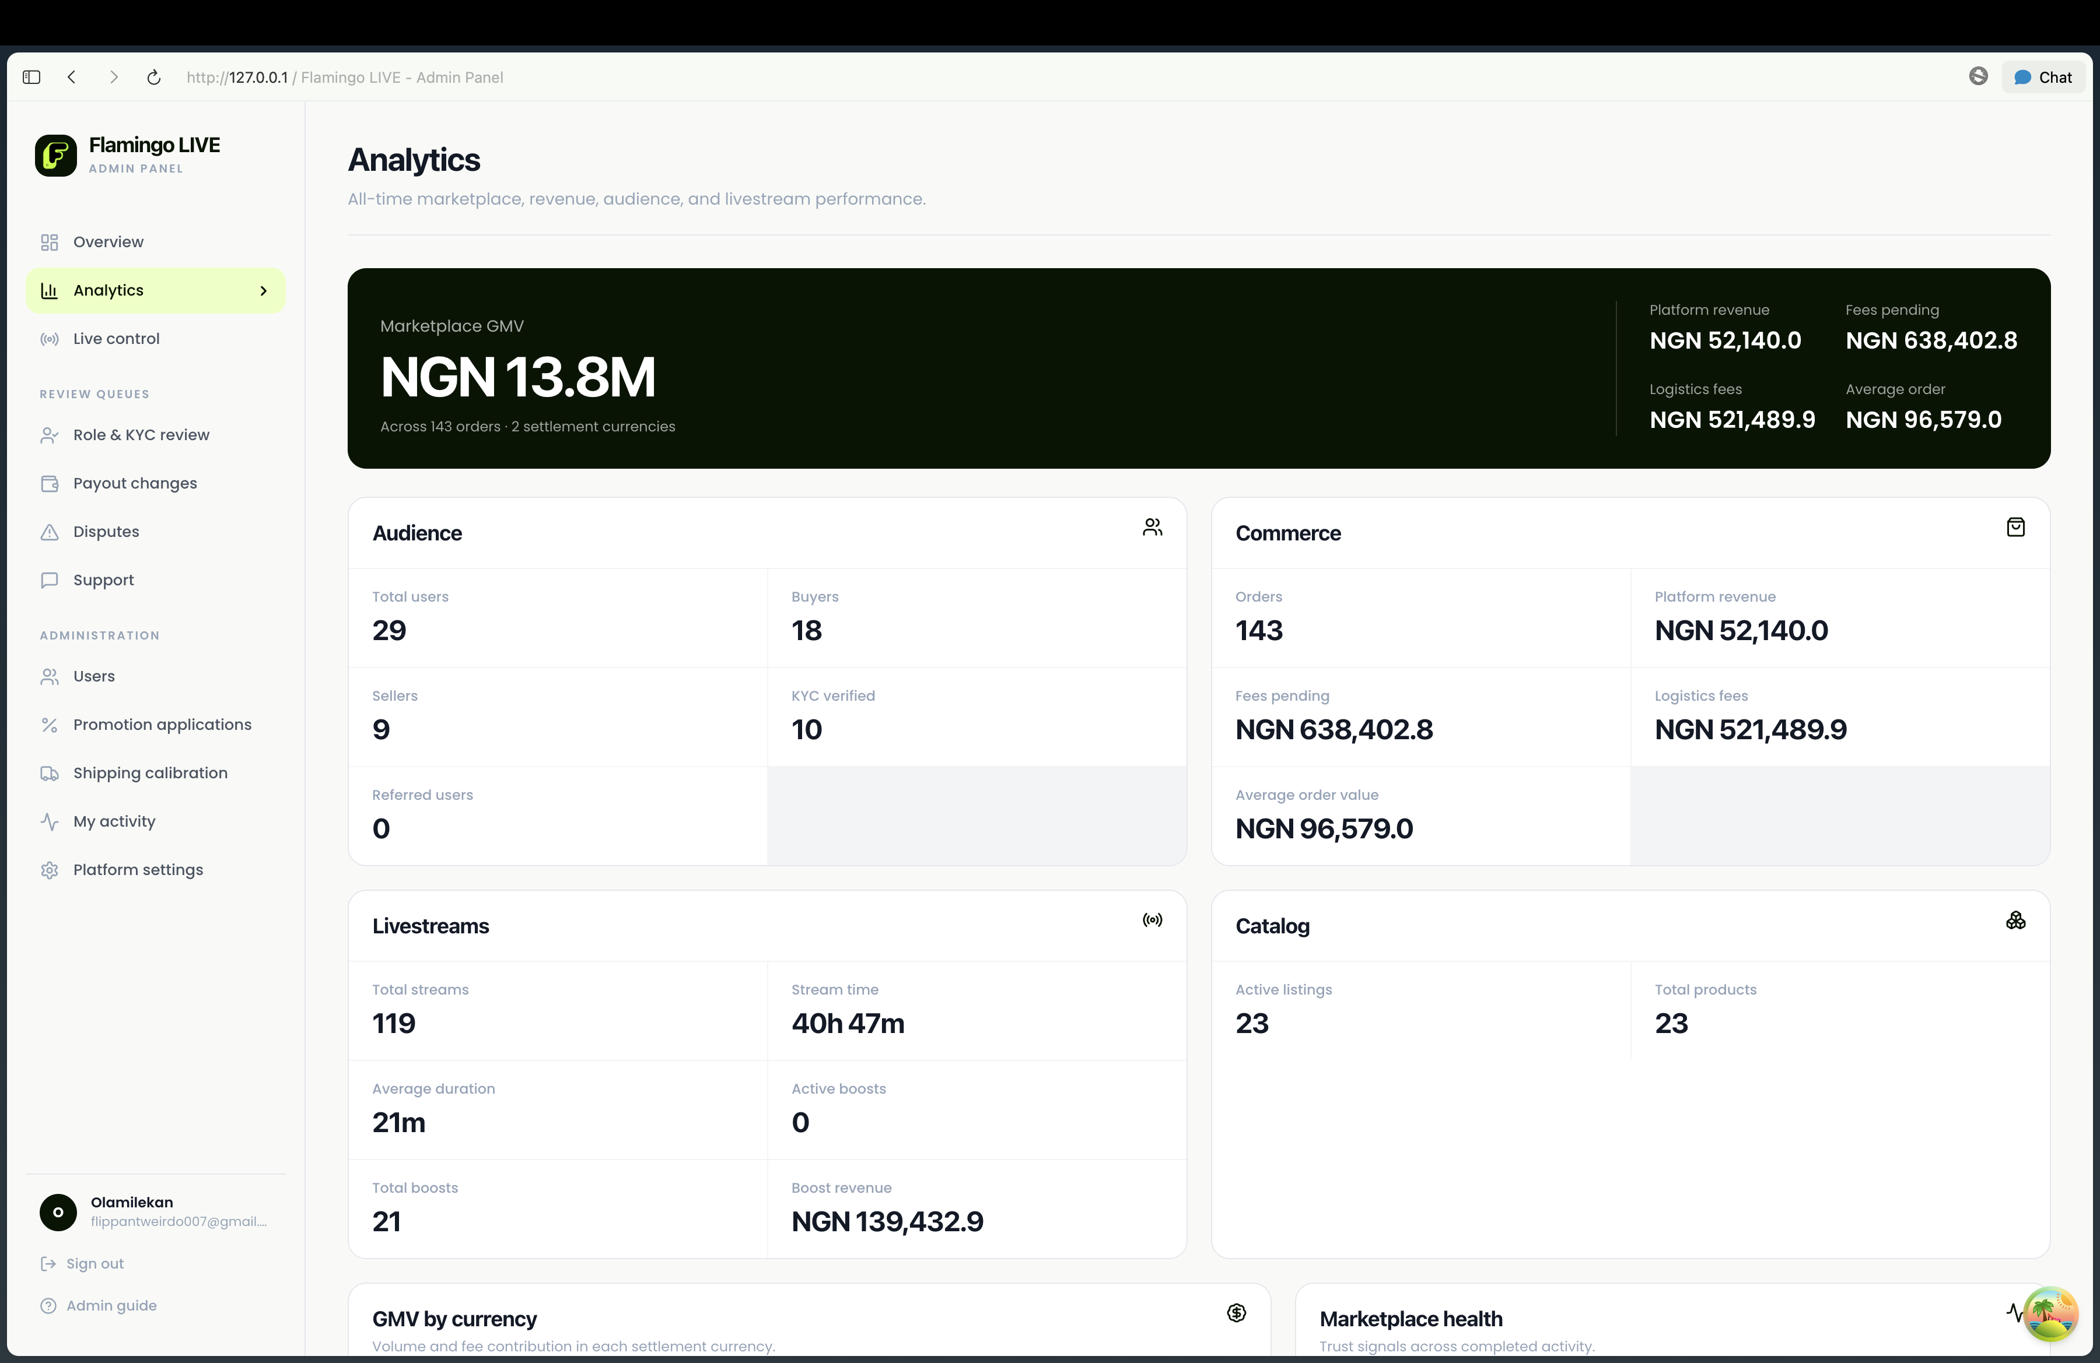
Task: Click the user email flippantweirdo007@gmail text
Action: [178, 1222]
